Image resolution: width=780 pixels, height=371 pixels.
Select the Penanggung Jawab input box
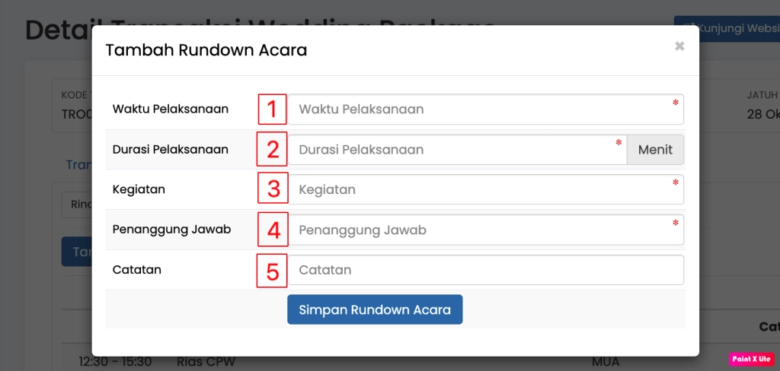(x=480, y=230)
